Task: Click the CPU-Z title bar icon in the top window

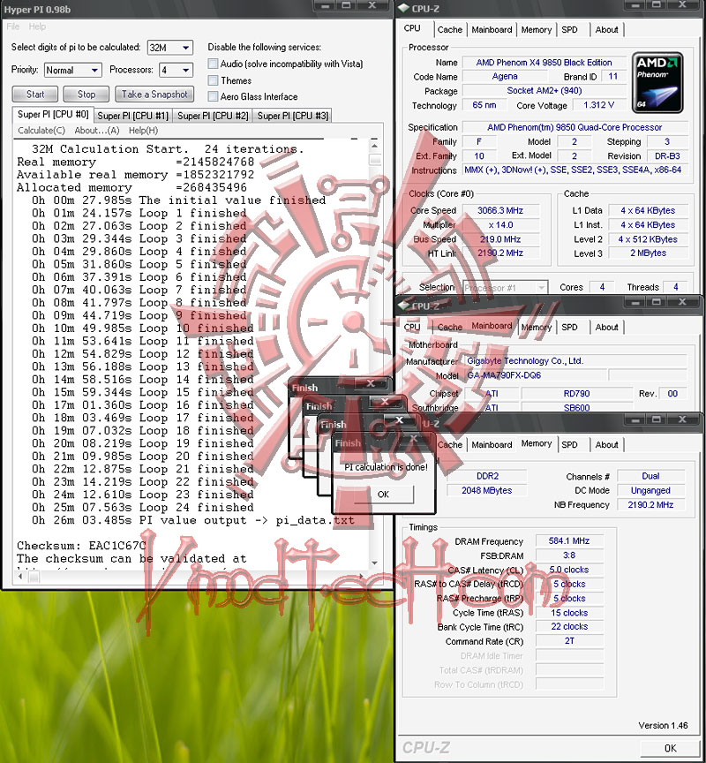Action: (403, 9)
